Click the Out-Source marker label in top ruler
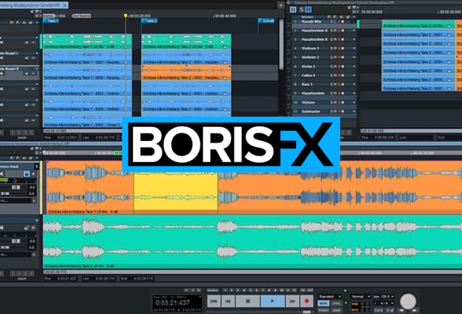 (x=82, y=16)
